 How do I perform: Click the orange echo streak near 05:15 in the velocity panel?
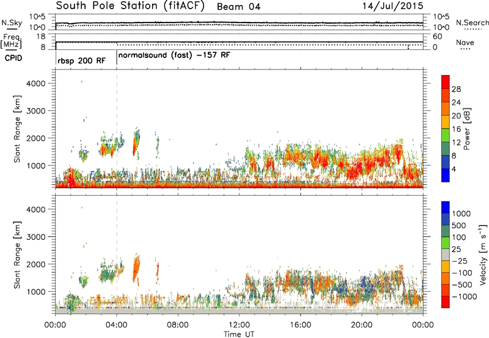[136, 268]
